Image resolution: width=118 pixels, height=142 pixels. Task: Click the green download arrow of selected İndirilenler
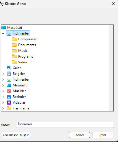point(9,33)
